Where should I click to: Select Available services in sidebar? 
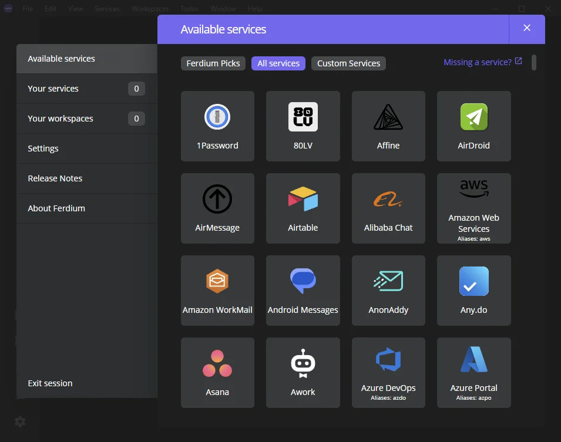click(x=86, y=59)
